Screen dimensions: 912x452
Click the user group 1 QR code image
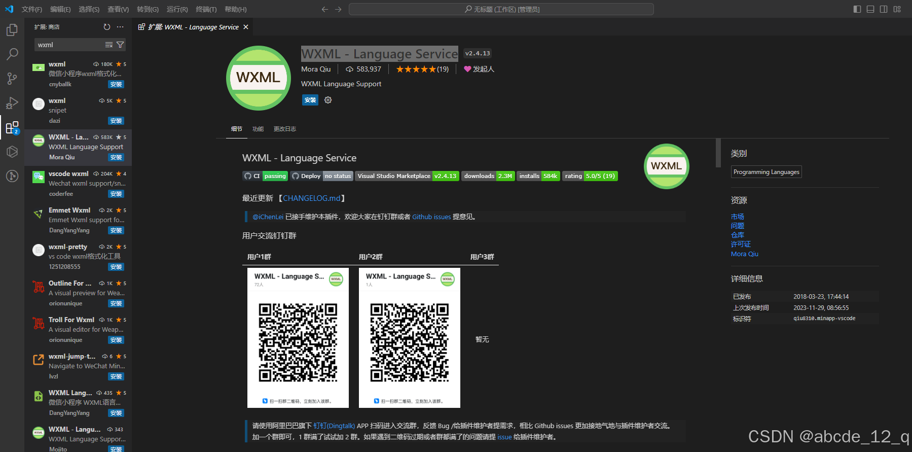coord(298,338)
